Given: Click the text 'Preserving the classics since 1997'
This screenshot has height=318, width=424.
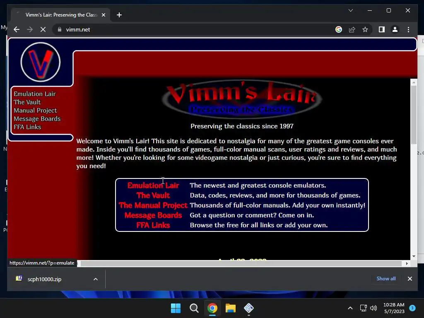Looking at the screenshot, I should click(x=242, y=126).
